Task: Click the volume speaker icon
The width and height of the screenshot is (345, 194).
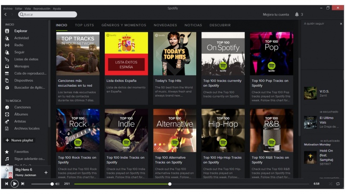Action: (x=57, y=184)
